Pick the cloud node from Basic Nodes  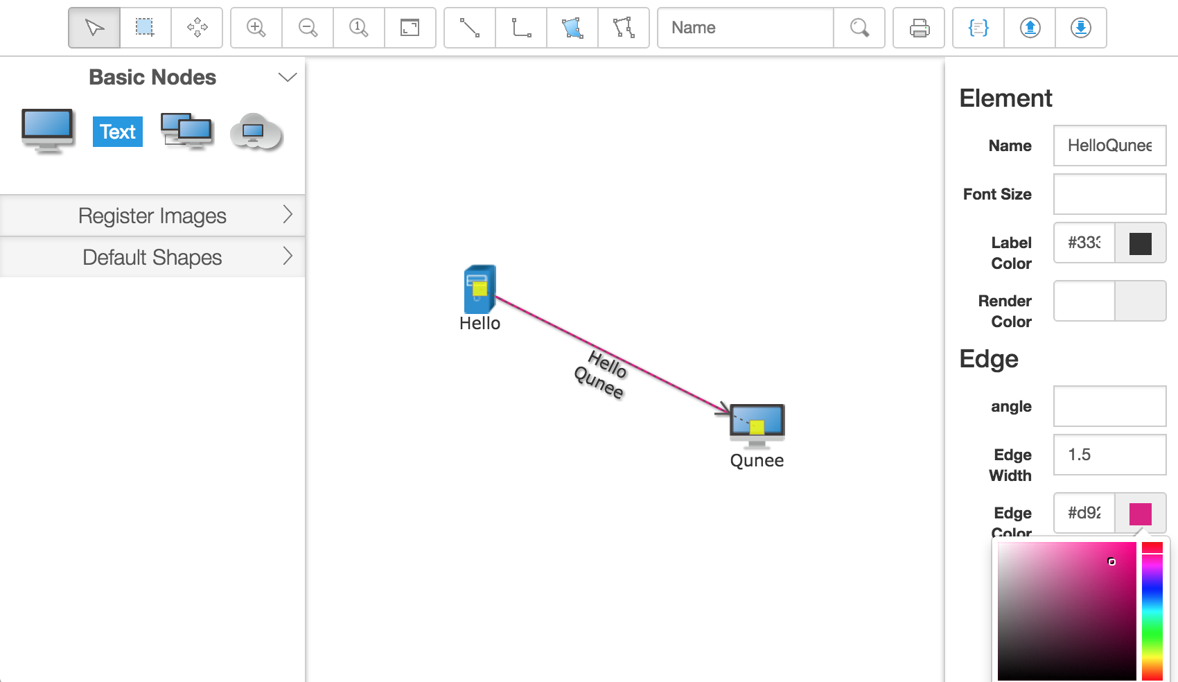256,132
